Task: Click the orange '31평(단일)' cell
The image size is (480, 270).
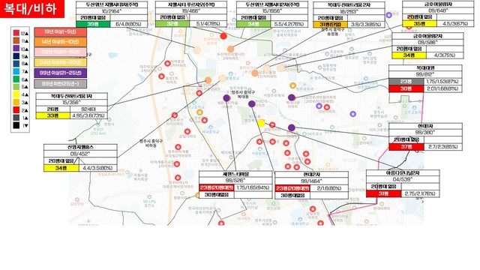Action: 331,25
